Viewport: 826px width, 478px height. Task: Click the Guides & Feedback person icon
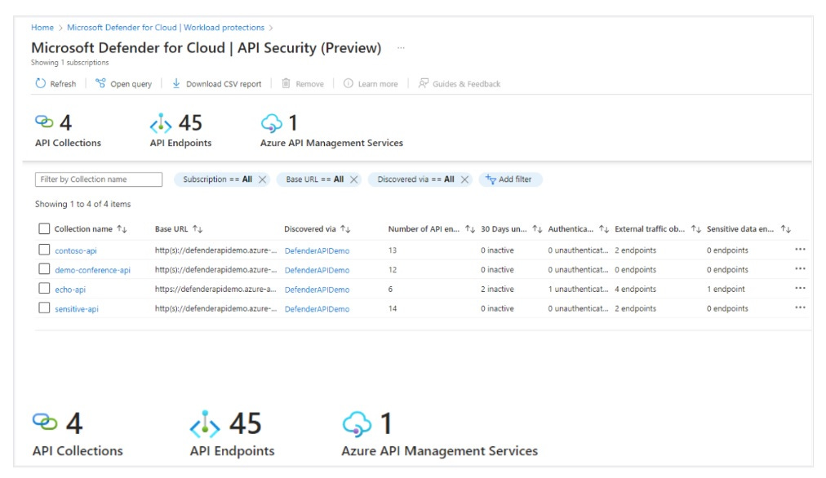423,83
